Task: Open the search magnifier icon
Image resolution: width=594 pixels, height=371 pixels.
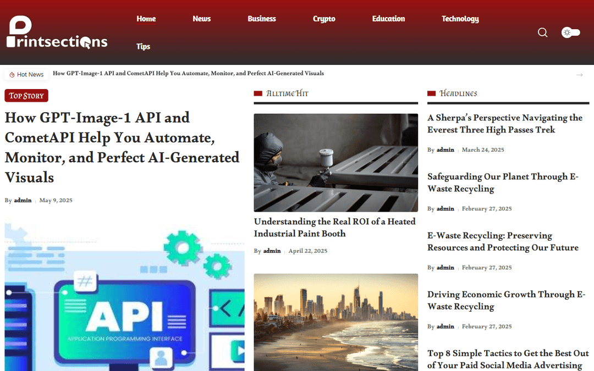Action: [x=542, y=32]
